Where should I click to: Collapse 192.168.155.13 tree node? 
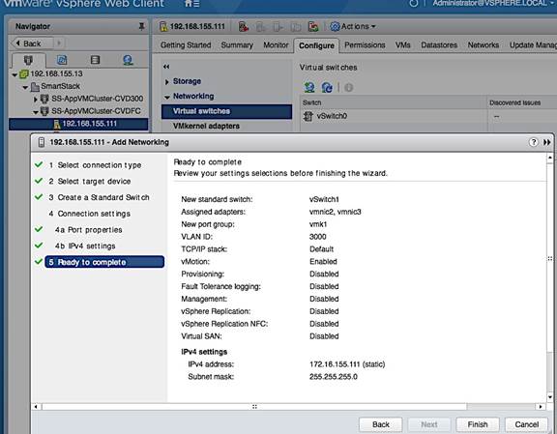coord(15,74)
